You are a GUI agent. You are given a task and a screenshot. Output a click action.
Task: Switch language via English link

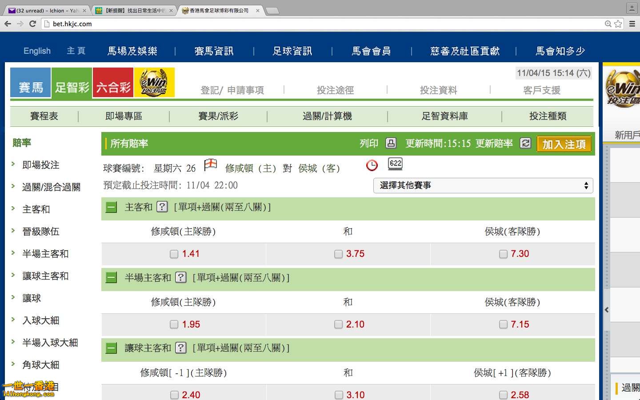[x=37, y=51]
